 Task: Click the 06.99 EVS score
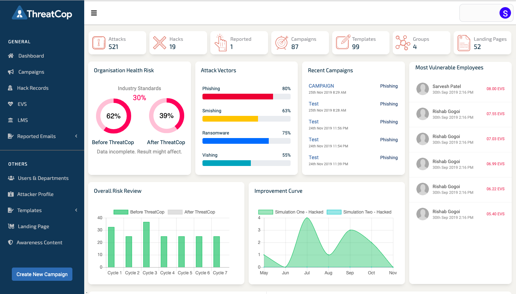[x=496, y=164]
